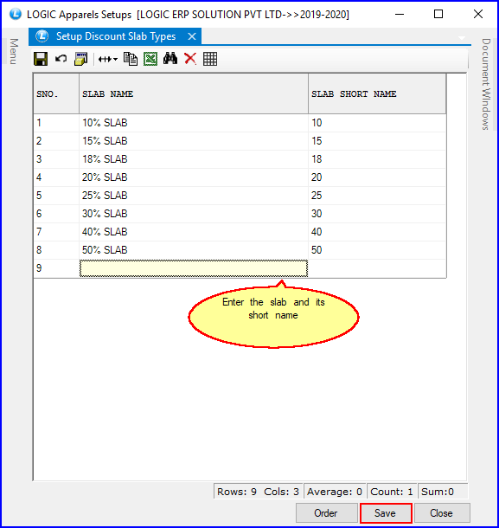Click the copy documents toolbar icon
Screen dimensions: 499x528
[131, 59]
